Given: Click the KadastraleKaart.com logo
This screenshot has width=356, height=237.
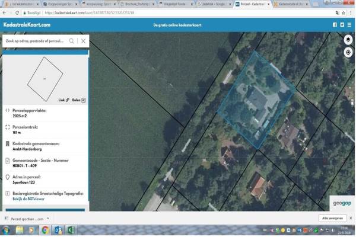Looking at the screenshot, I should coord(27,25).
